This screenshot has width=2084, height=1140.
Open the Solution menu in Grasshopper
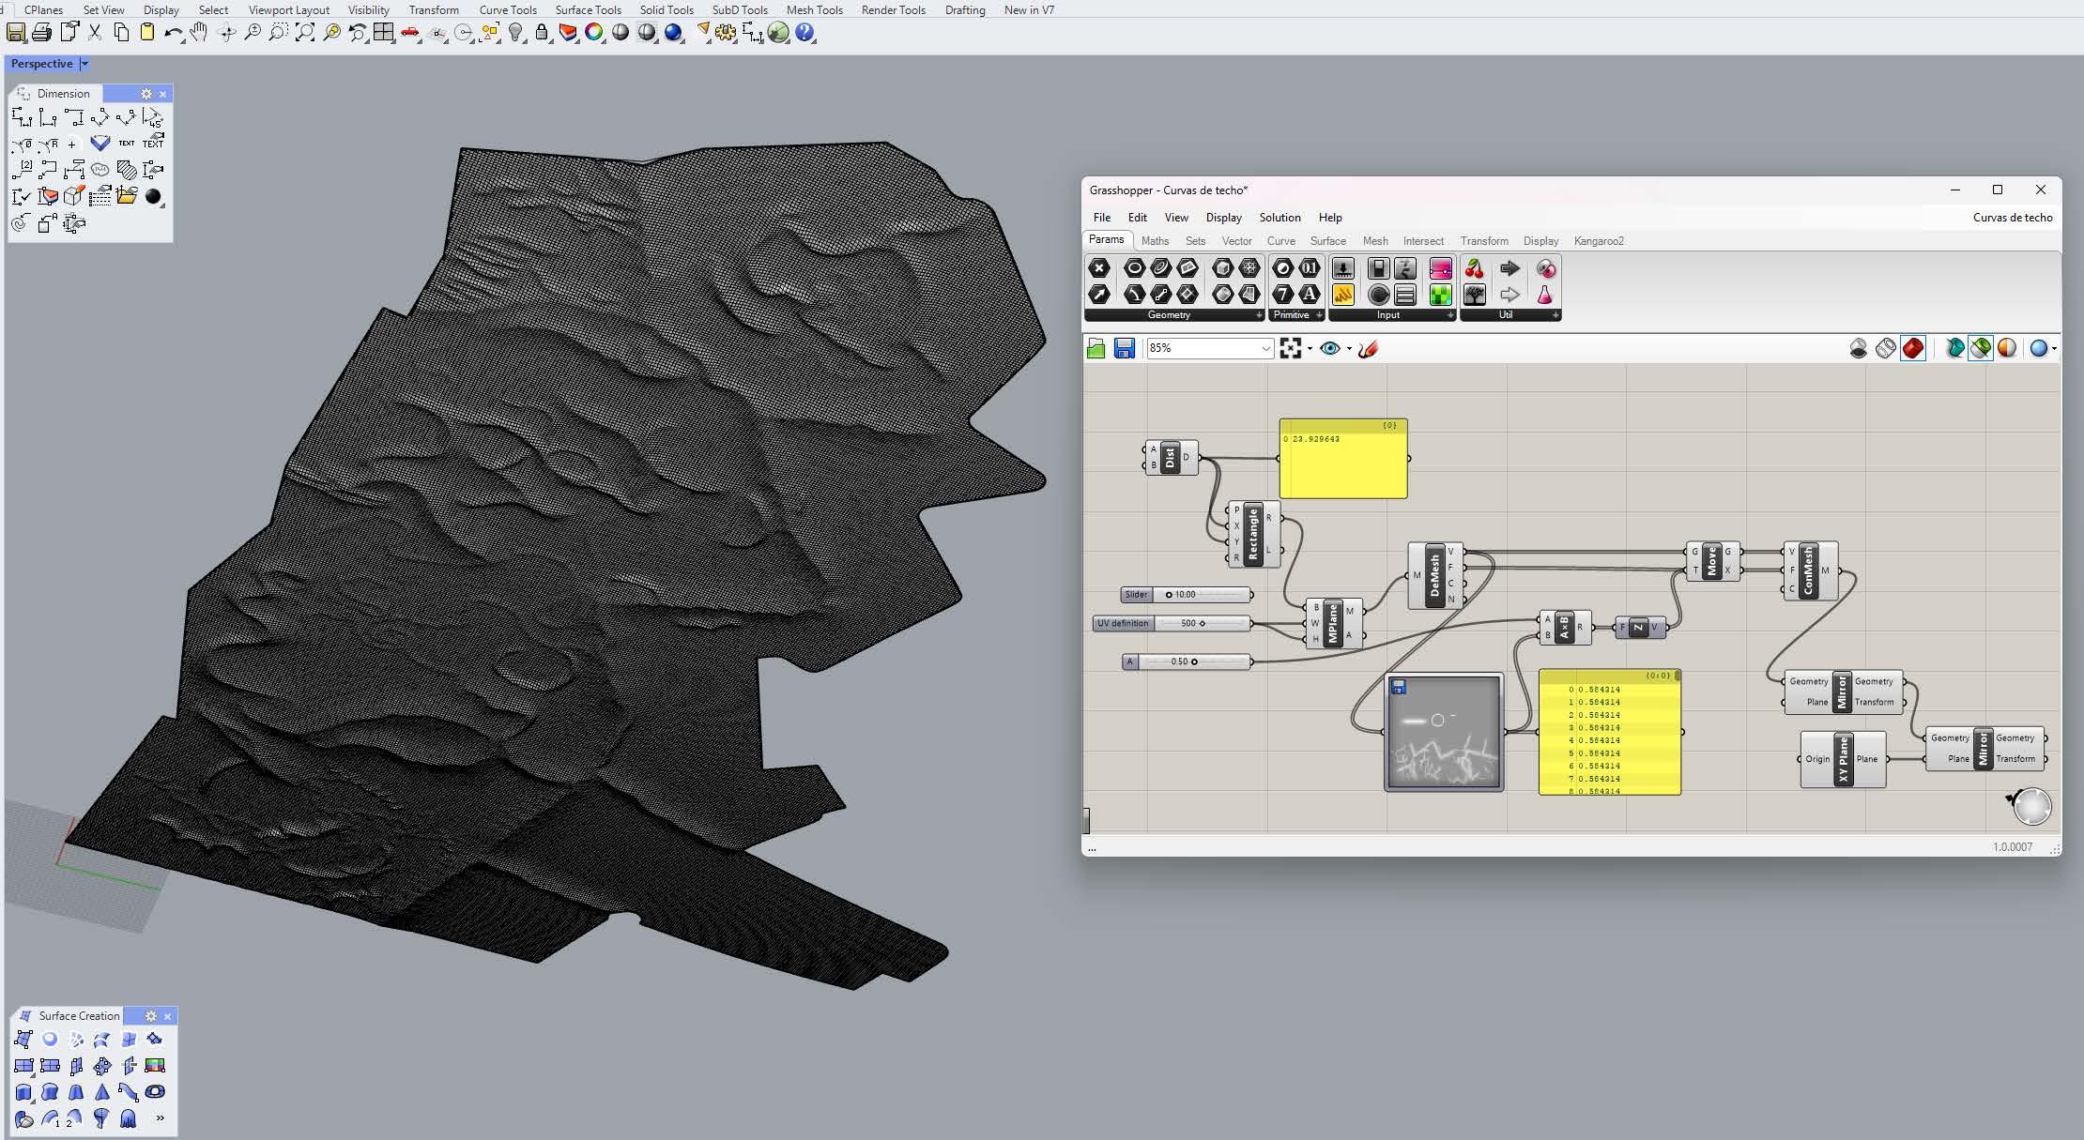click(1279, 217)
